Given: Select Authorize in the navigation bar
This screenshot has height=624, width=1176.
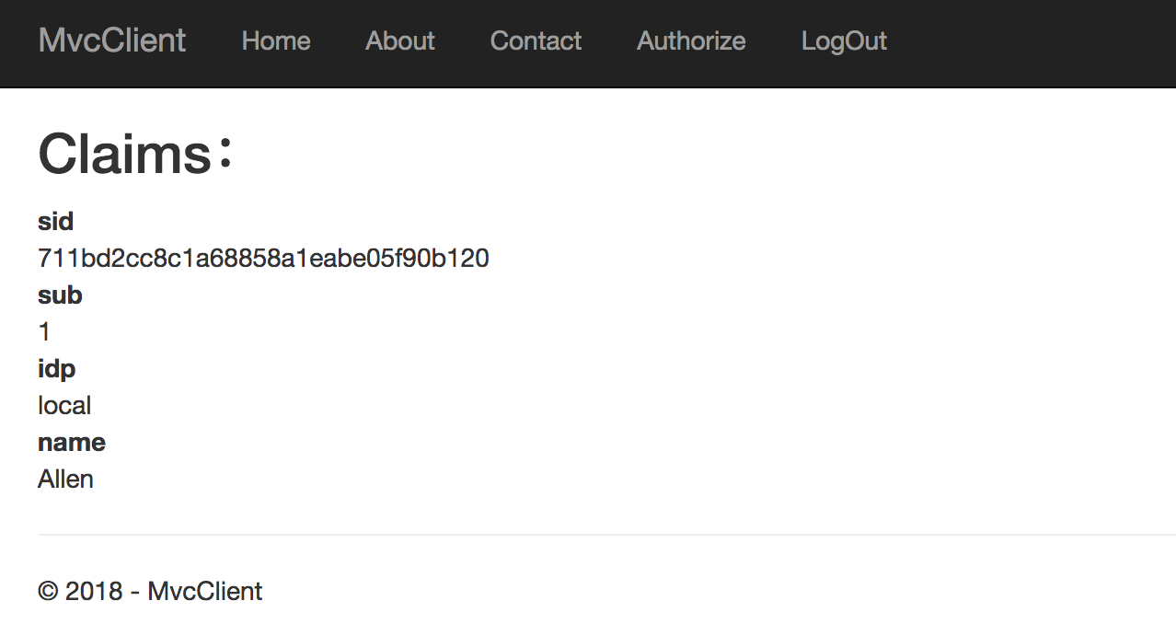Looking at the screenshot, I should [x=691, y=41].
